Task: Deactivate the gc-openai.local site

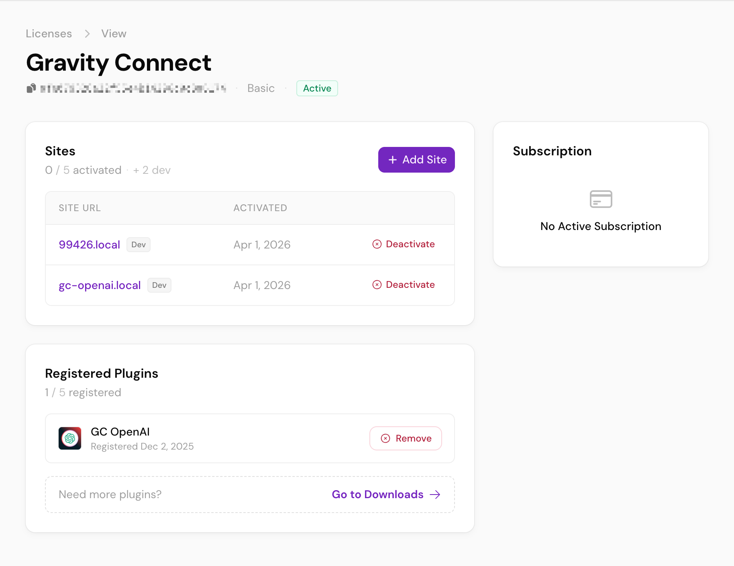Action: point(404,285)
